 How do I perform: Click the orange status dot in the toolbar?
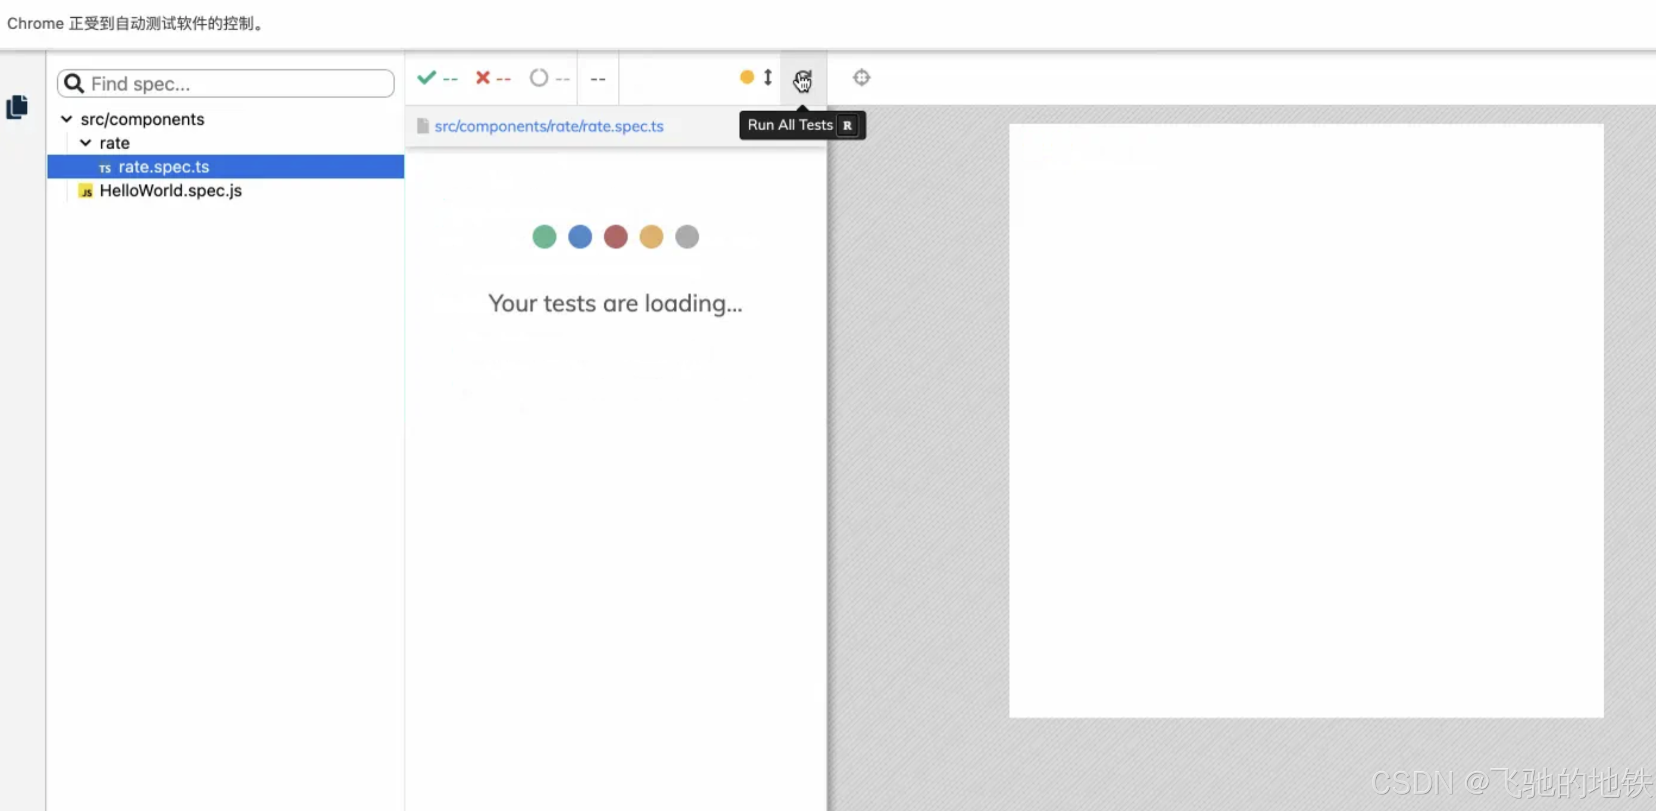coord(746,78)
